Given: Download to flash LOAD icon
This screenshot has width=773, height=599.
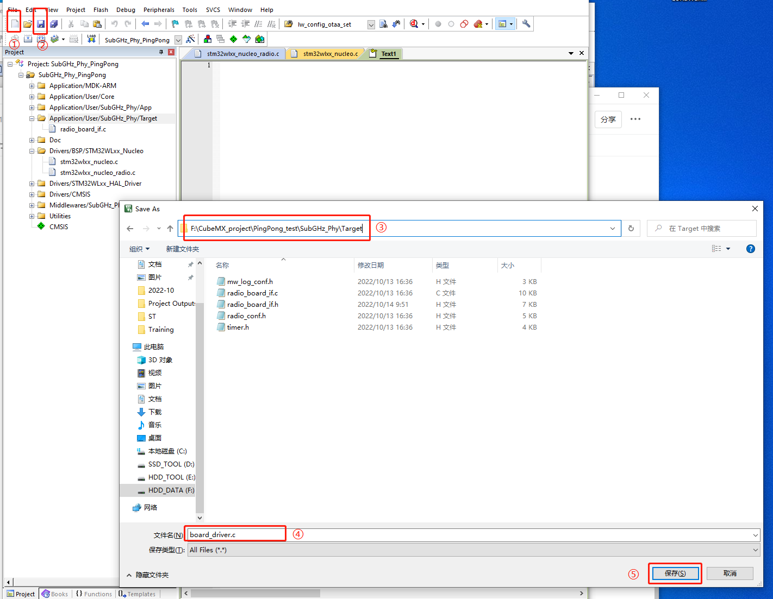Looking at the screenshot, I should tap(91, 39).
